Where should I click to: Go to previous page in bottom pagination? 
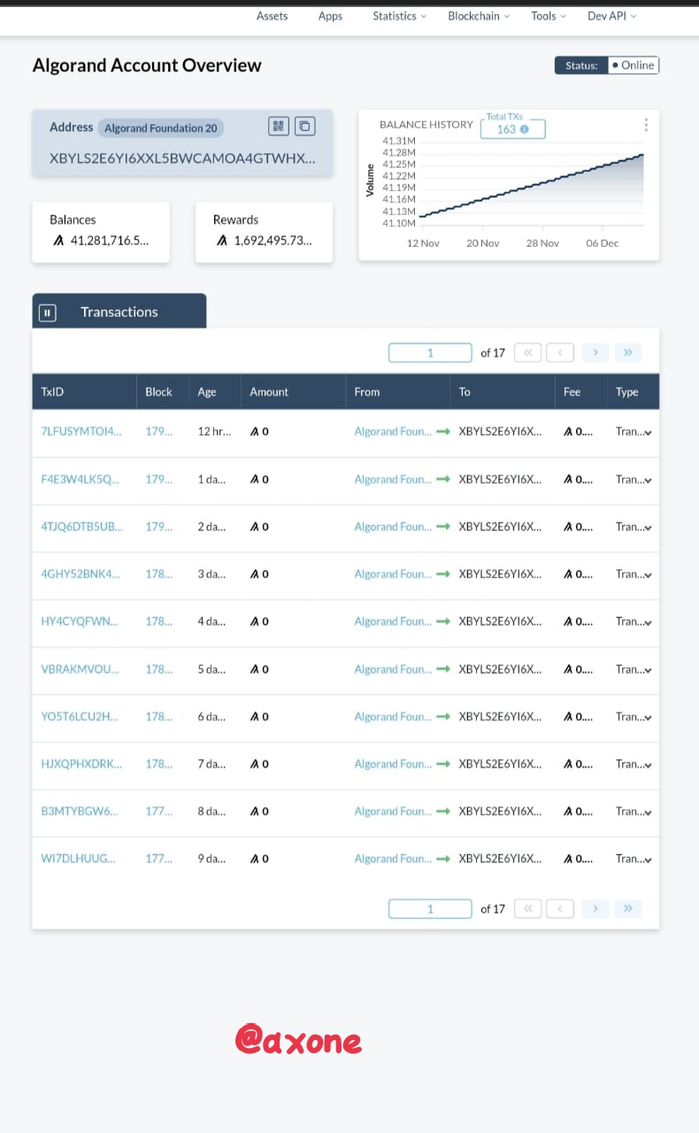tap(560, 908)
